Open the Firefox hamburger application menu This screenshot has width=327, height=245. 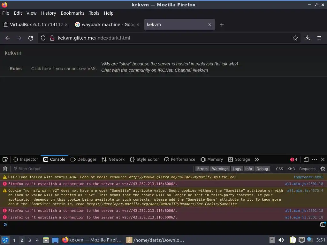(319, 38)
